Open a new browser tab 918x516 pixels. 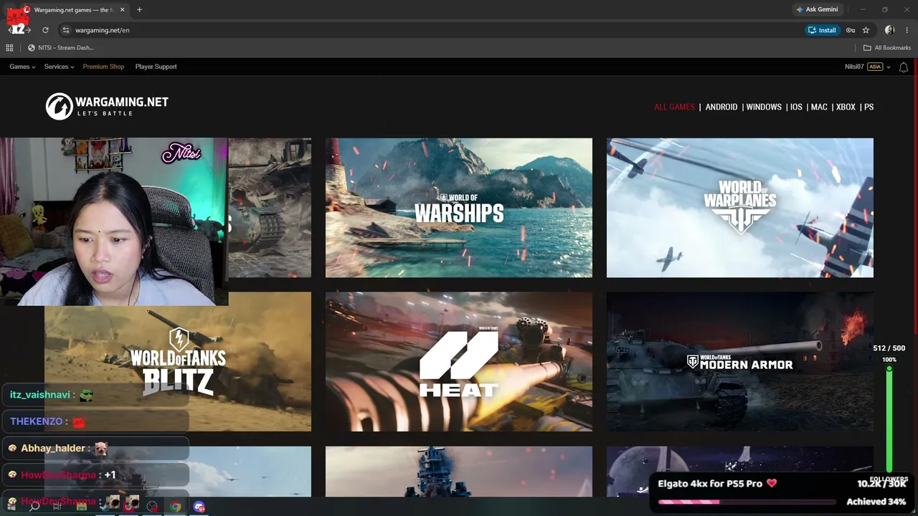coord(139,10)
